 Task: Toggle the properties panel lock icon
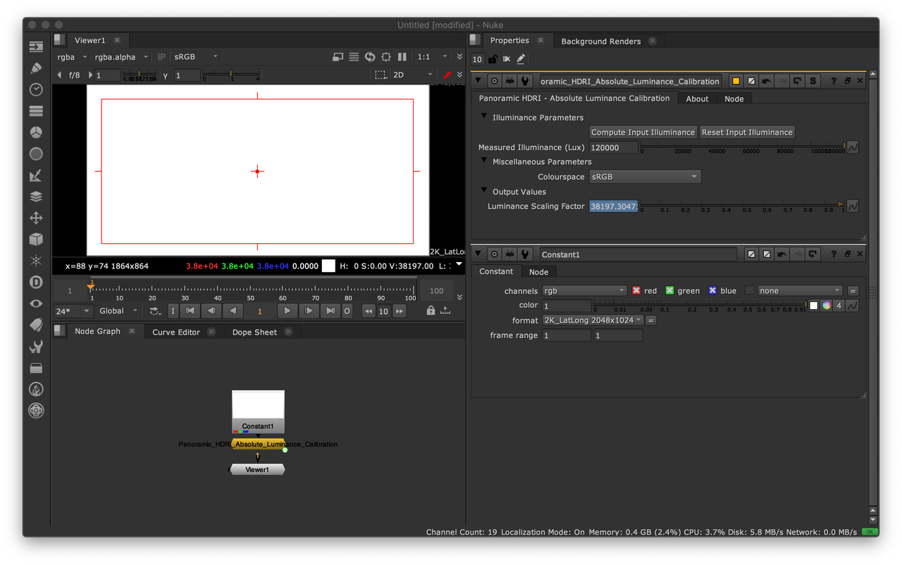pyautogui.click(x=493, y=59)
